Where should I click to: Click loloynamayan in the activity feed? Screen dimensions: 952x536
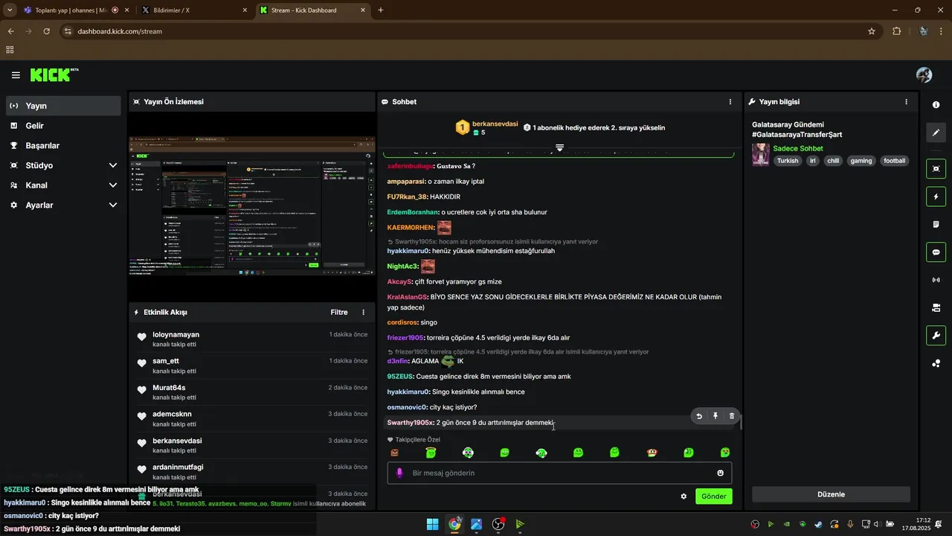click(176, 335)
